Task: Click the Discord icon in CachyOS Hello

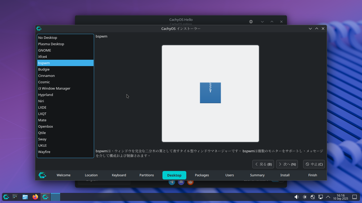Action: click(181, 182)
